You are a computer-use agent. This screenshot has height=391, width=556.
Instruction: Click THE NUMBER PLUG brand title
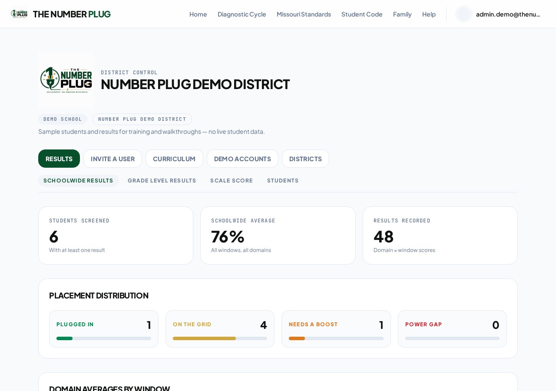[x=72, y=14]
